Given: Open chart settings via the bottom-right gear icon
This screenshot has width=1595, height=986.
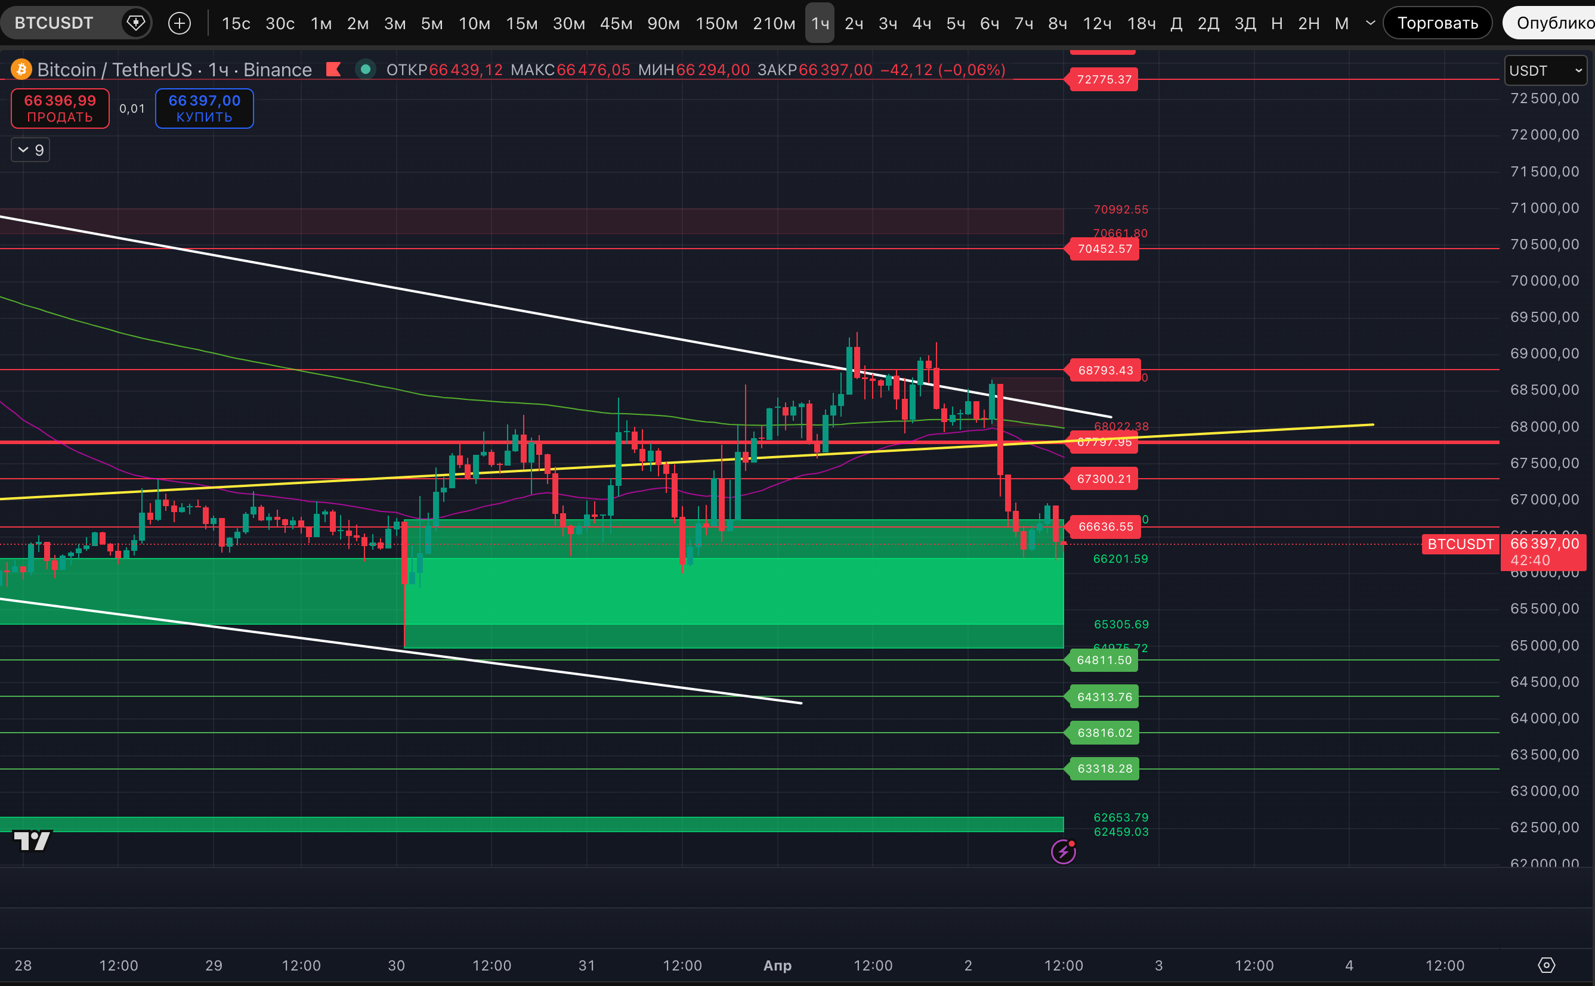Looking at the screenshot, I should (1546, 965).
